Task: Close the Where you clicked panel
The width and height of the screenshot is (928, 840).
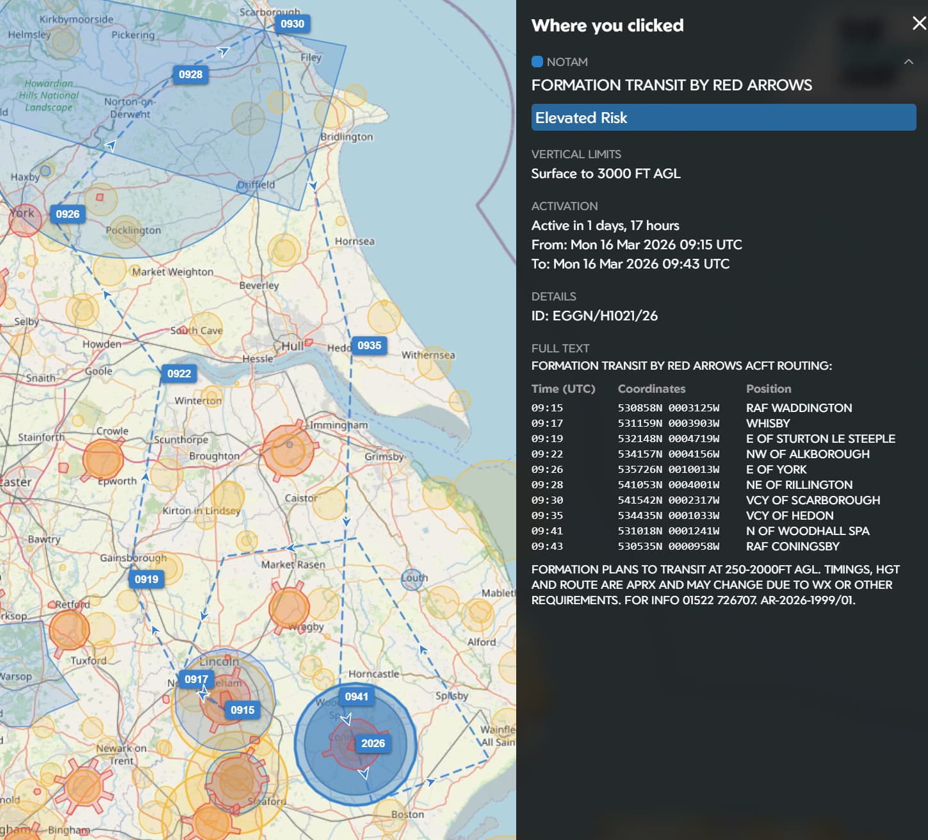Action: [919, 24]
